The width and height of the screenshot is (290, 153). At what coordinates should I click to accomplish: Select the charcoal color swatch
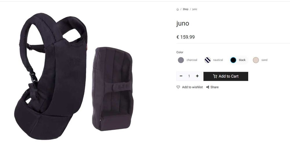click(x=181, y=60)
